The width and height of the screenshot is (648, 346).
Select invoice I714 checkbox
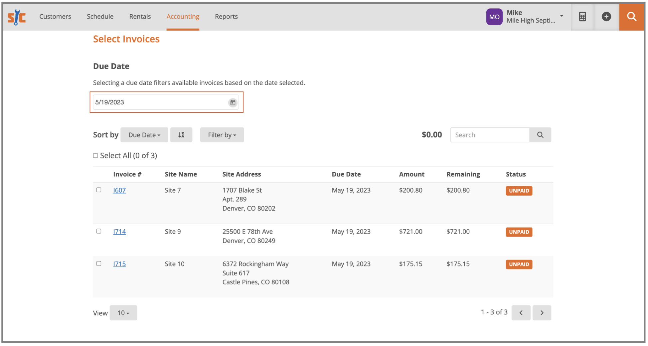point(99,231)
